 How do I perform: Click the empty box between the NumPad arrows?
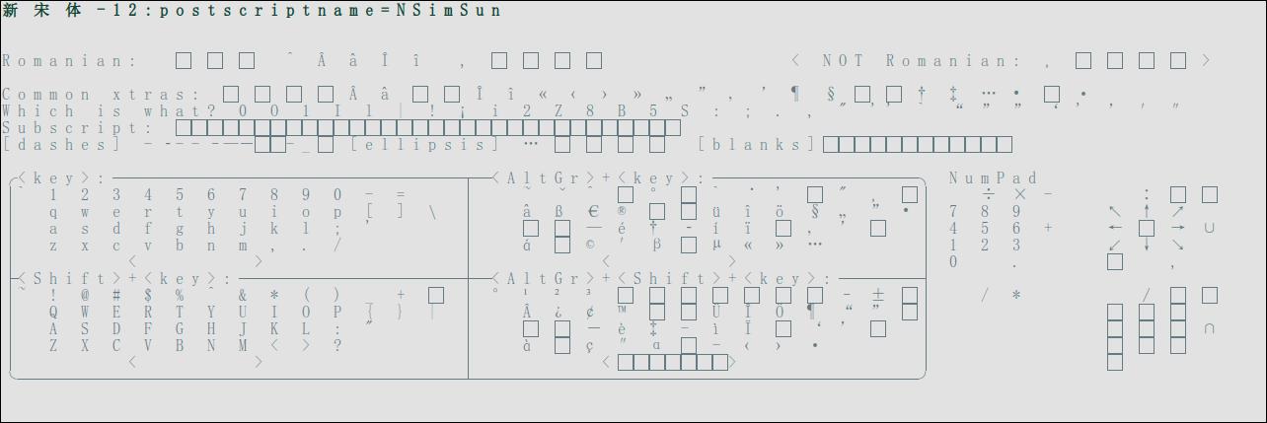[x=1146, y=228]
